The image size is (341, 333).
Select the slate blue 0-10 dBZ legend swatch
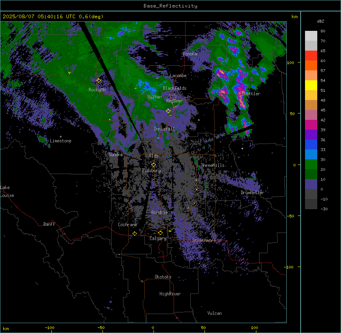click(311, 184)
